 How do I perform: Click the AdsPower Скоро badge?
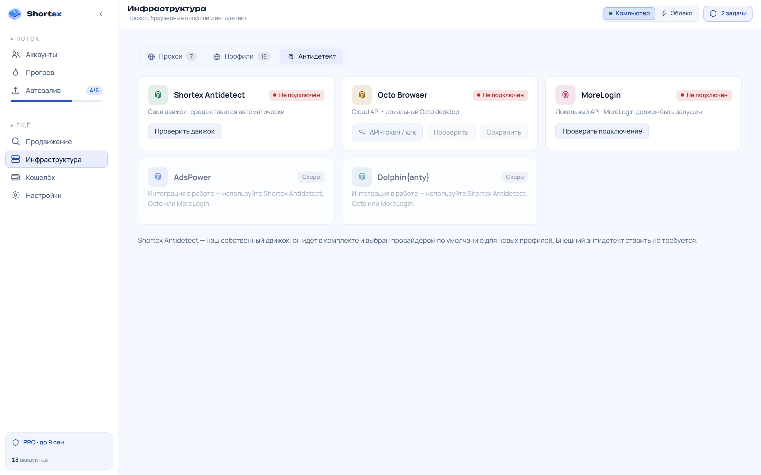[x=311, y=177]
